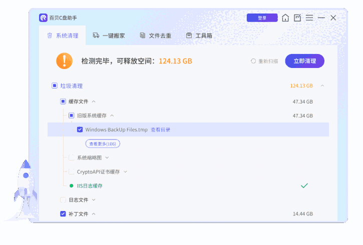
Task: Toggle the 垃圾清理 checkbox
Action: [55, 86]
